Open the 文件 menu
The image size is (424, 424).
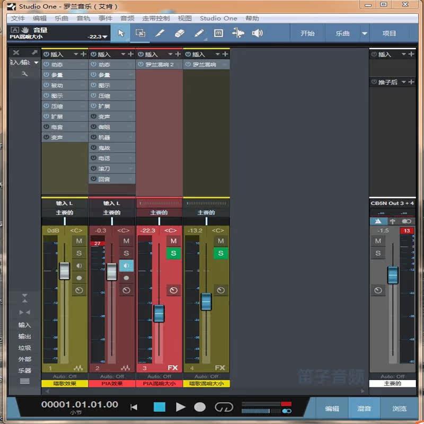click(x=18, y=18)
